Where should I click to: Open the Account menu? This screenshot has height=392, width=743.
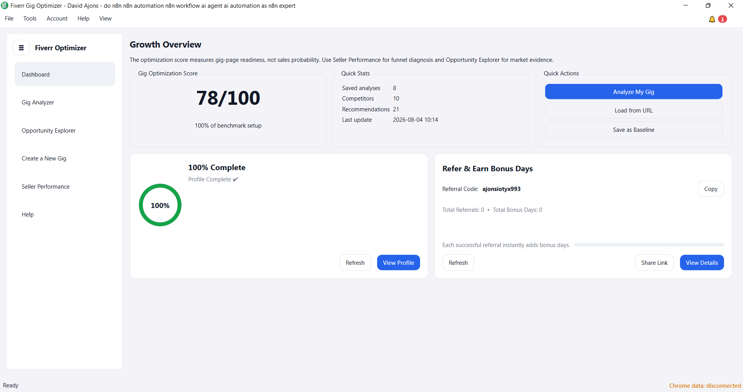click(x=57, y=19)
